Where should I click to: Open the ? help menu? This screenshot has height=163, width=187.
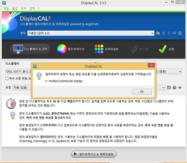point(39,9)
